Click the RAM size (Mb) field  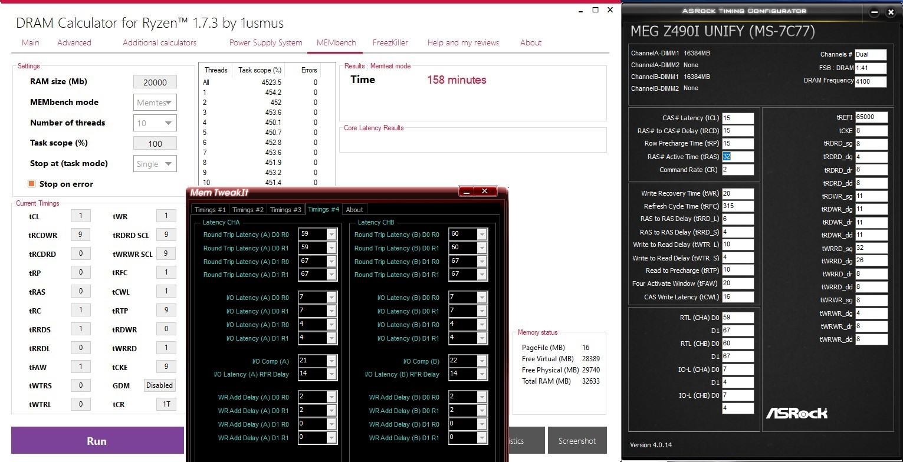coord(155,82)
